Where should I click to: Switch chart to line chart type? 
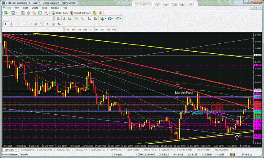coord(70,18)
